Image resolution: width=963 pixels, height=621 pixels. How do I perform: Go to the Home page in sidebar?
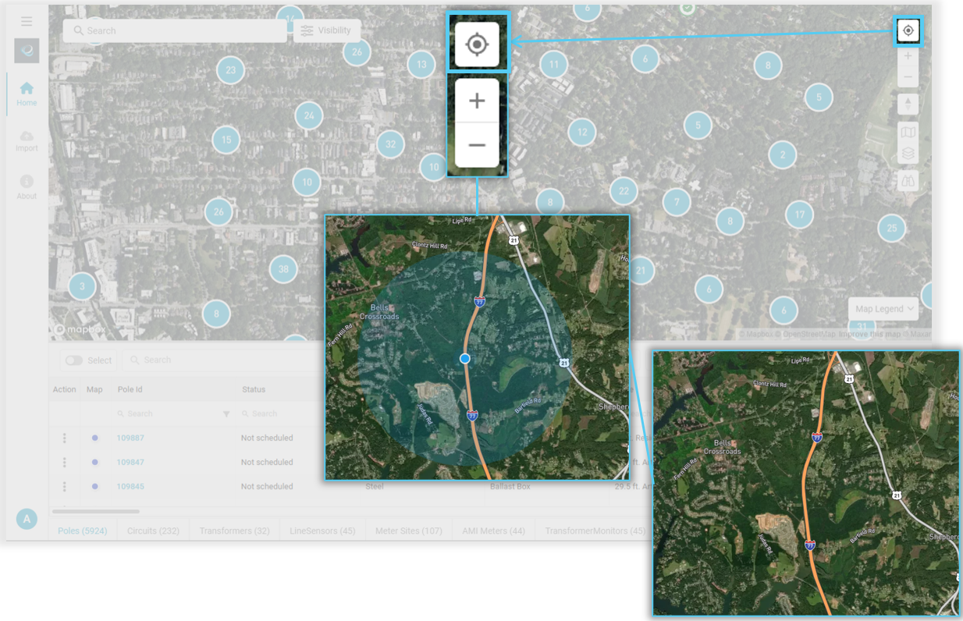(27, 94)
